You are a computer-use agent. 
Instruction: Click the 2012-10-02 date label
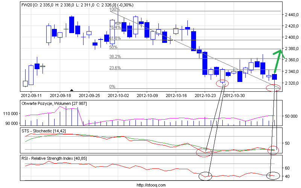[118, 96]
